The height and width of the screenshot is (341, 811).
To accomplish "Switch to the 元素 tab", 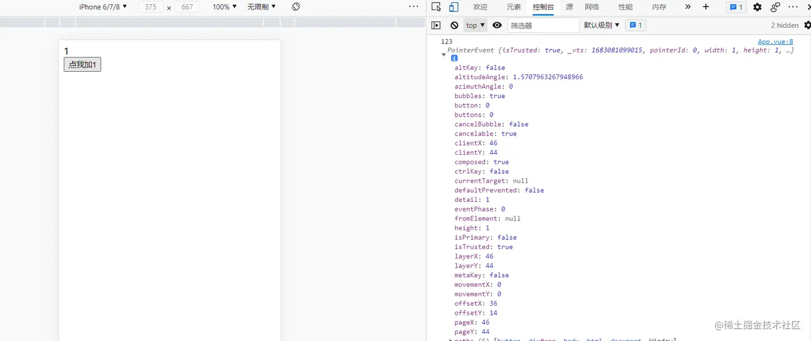I will (514, 7).
